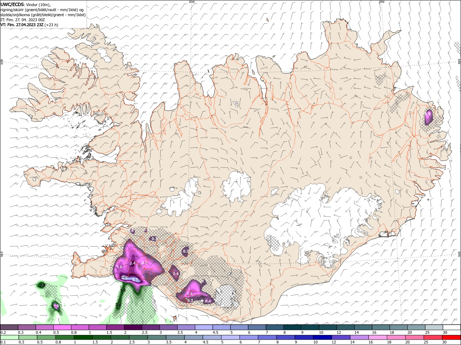
Task: Click the '20W' longitude label
Action: pos(192,2)
